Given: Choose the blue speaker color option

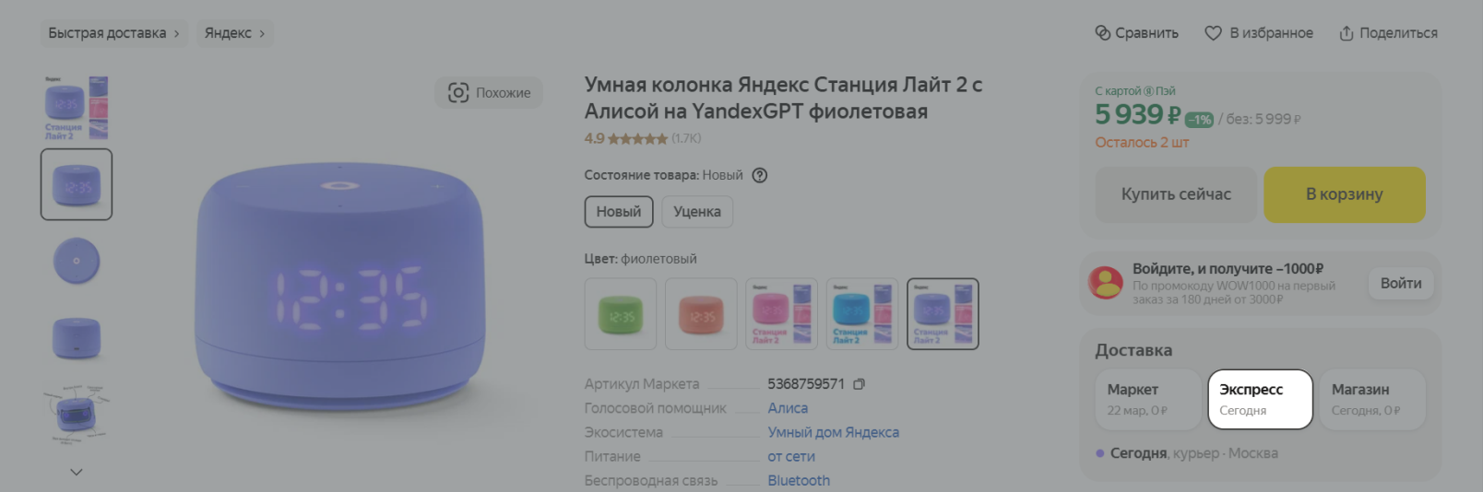Looking at the screenshot, I should [x=862, y=314].
